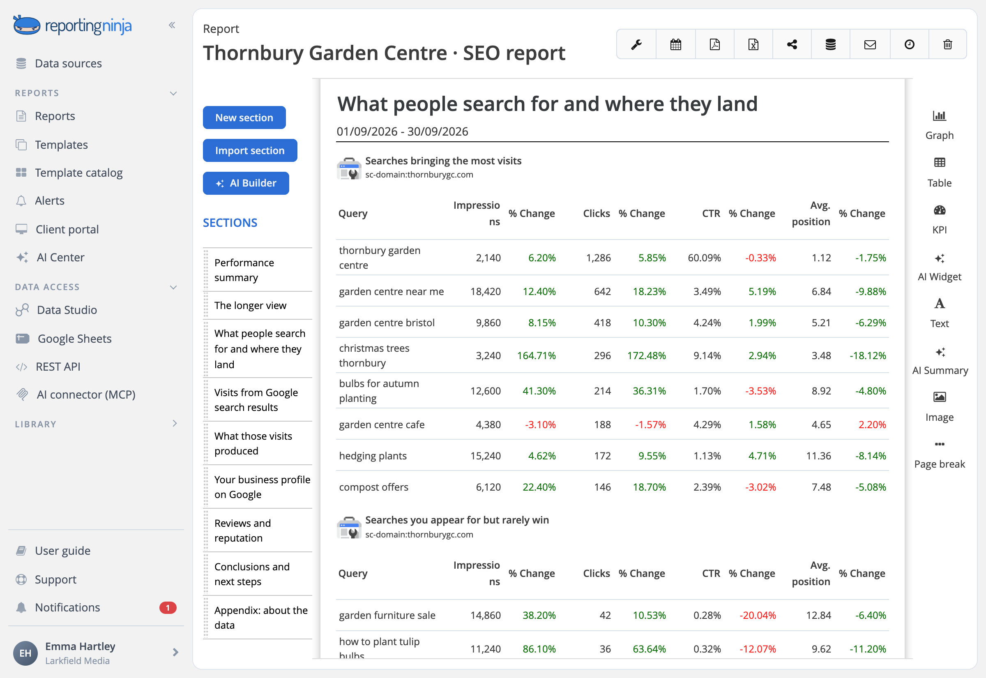Open AI connector (MCP) item
This screenshot has height=678, width=986.
click(x=76, y=394)
